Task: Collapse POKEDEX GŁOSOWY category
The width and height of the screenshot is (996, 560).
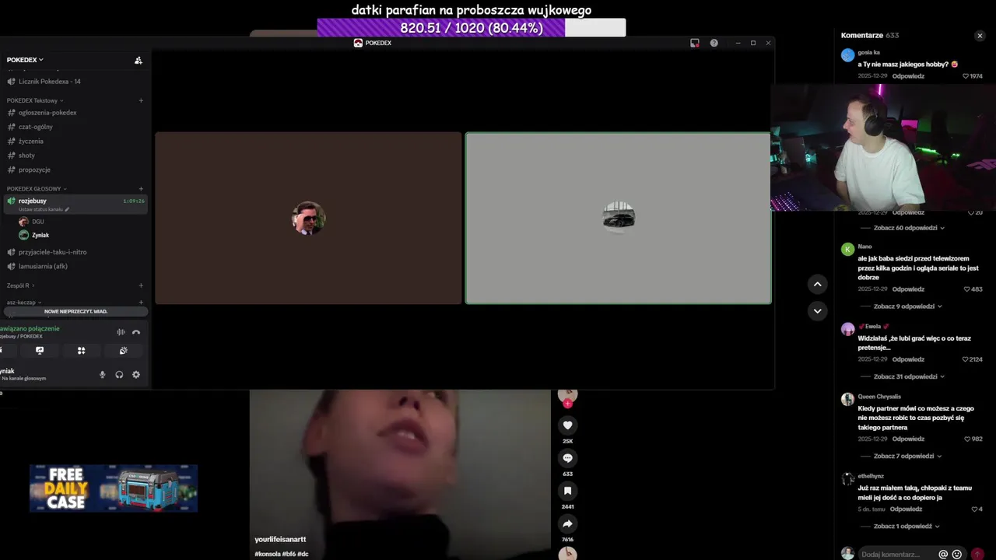Action: click(37, 189)
